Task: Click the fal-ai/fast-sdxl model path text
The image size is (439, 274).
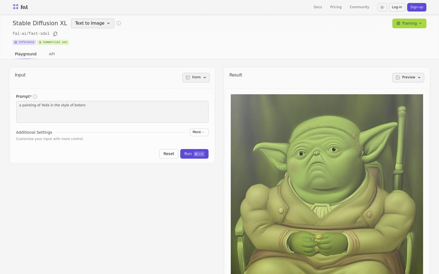Action: point(31,34)
